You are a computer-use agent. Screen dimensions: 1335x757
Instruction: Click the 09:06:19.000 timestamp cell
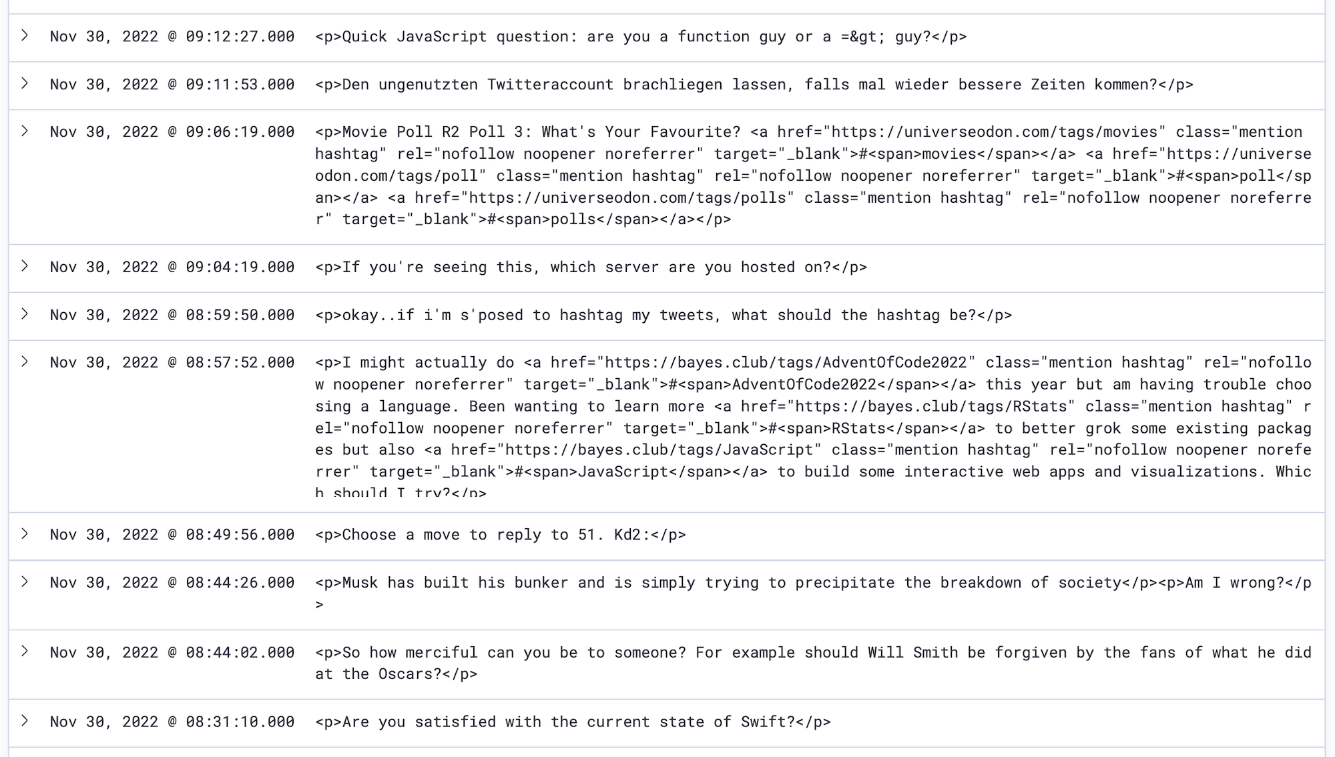172,132
